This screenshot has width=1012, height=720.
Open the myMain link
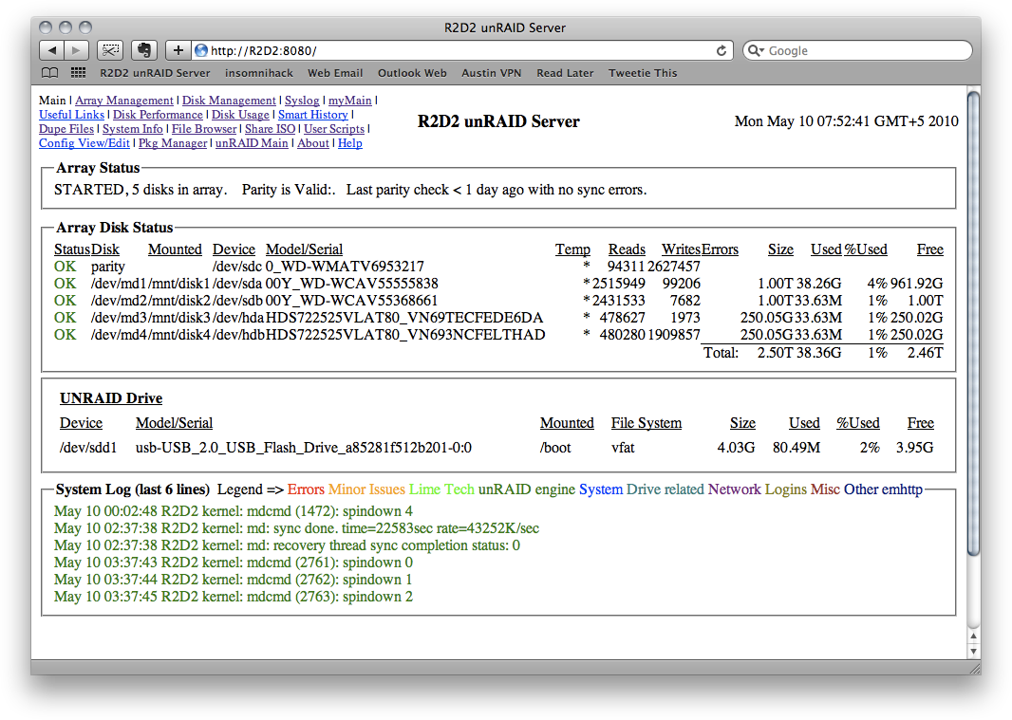pyautogui.click(x=349, y=100)
